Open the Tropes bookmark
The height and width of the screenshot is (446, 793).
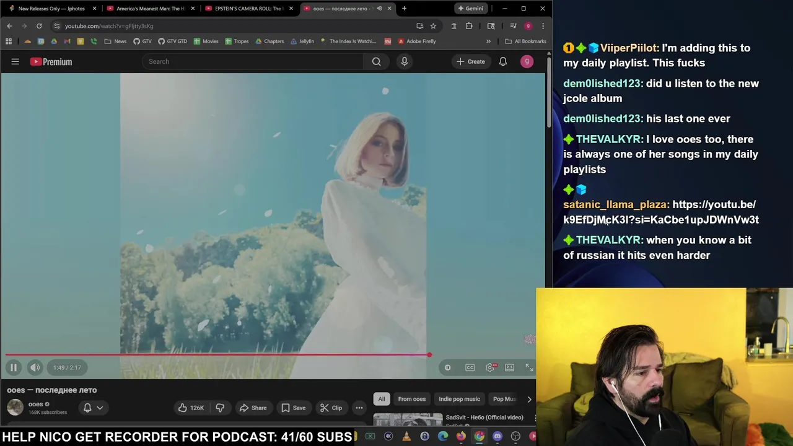tap(237, 42)
